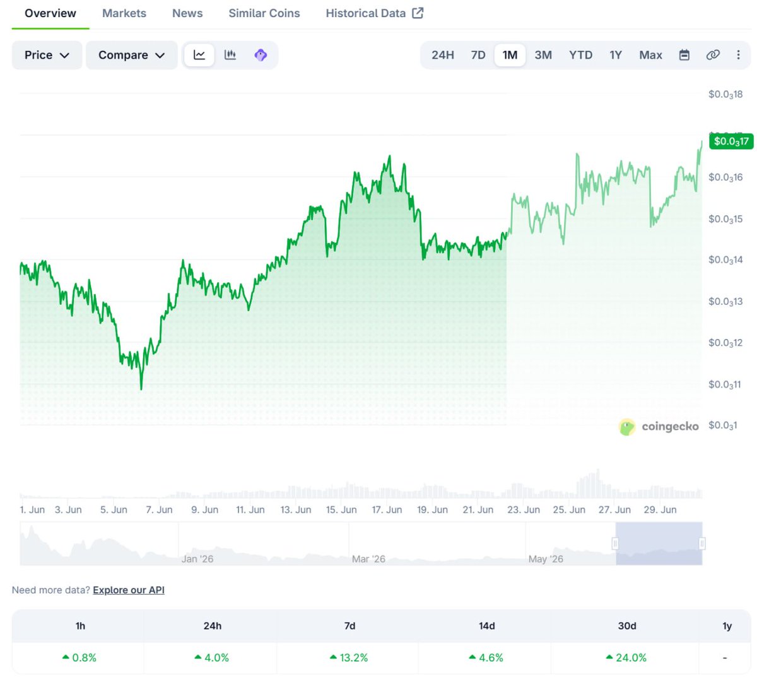The width and height of the screenshot is (757, 678).
Task: Click the 4.0% 24h change value
Action: point(212,658)
